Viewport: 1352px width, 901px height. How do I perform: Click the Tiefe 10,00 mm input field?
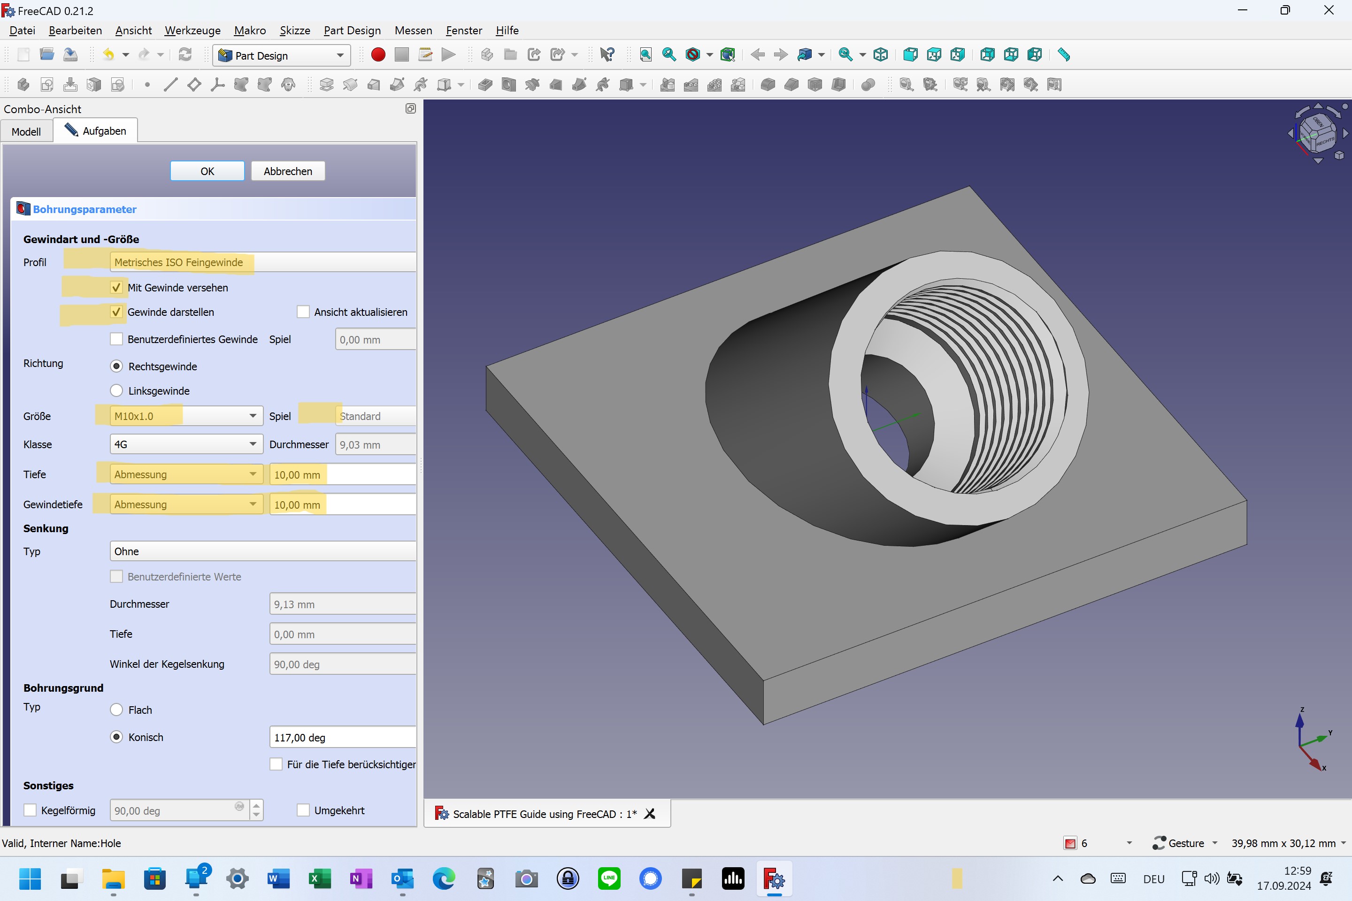coord(343,474)
